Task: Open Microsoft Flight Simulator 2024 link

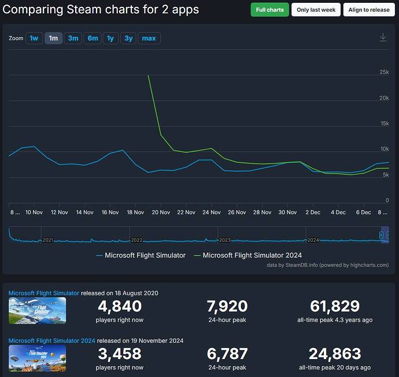Action: click(52, 341)
